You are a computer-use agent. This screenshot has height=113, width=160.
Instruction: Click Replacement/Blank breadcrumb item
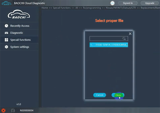pos(150,8)
